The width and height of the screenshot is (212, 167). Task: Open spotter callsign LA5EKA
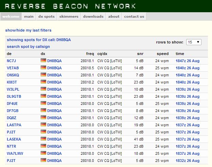pyautogui.click(x=14, y=139)
